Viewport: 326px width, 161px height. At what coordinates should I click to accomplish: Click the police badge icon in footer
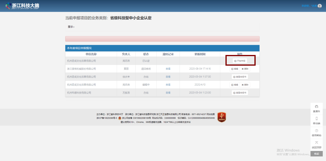pyautogui.click(x=120, y=118)
